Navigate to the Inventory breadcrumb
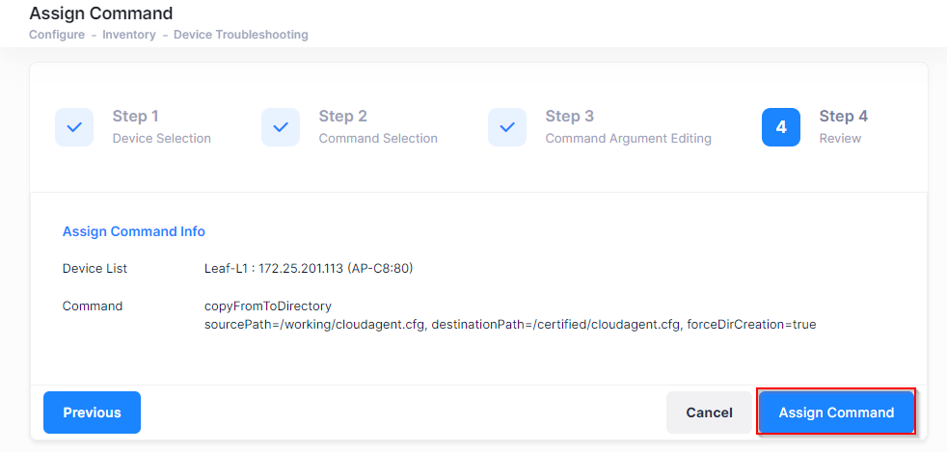 130,35
